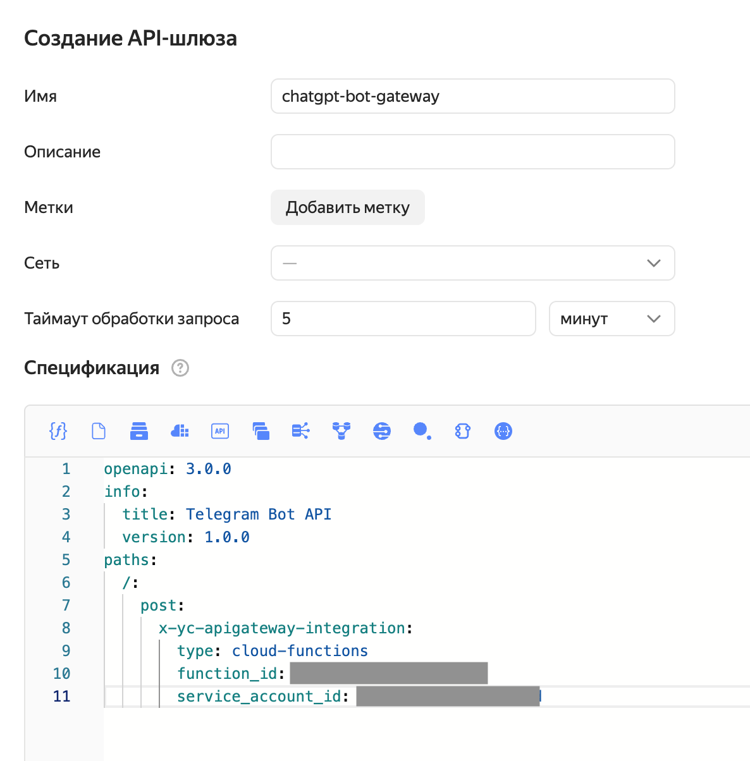Click the chatgpt-bot-gateway name field
This screenshot has height=761, width=750.
[x=472, y=96]
